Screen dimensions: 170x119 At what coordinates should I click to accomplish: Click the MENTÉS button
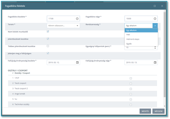(145, 111)
